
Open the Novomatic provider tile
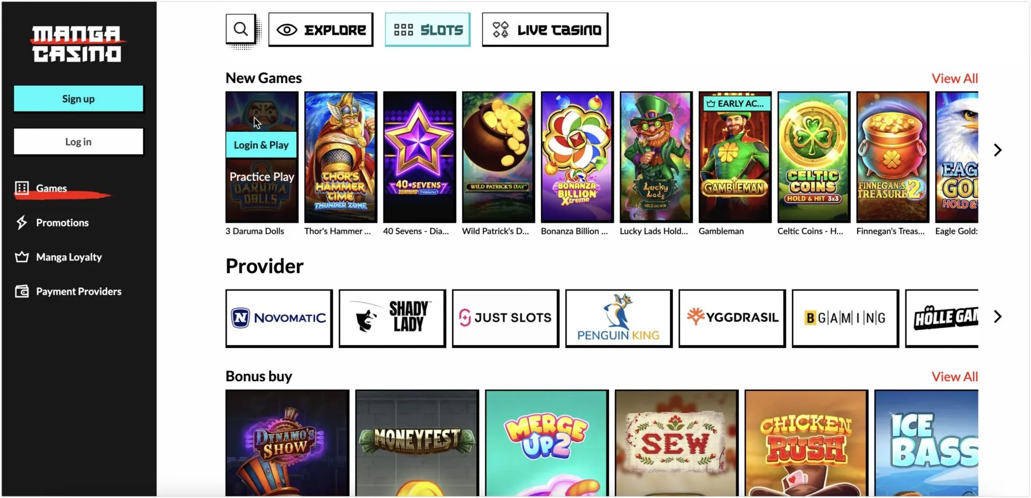(x=279, y=318)
